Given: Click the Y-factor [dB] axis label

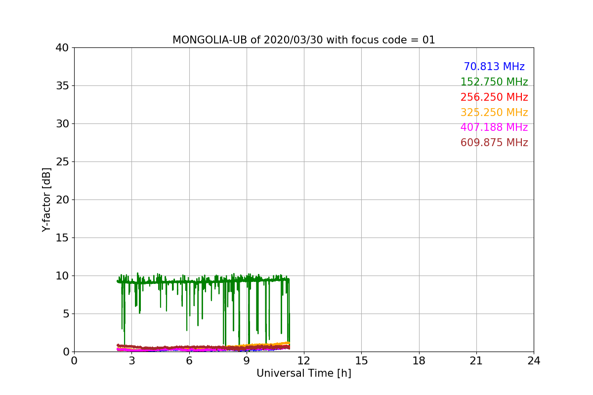Looking at the screenshot, I should click(46, 199).
